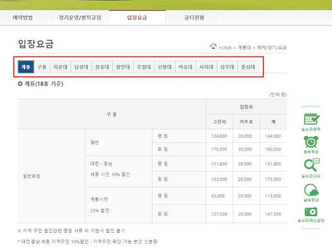The image size is (332, 249).
Task: Switch to the 남성대 course tab
Action: [81, 67]
